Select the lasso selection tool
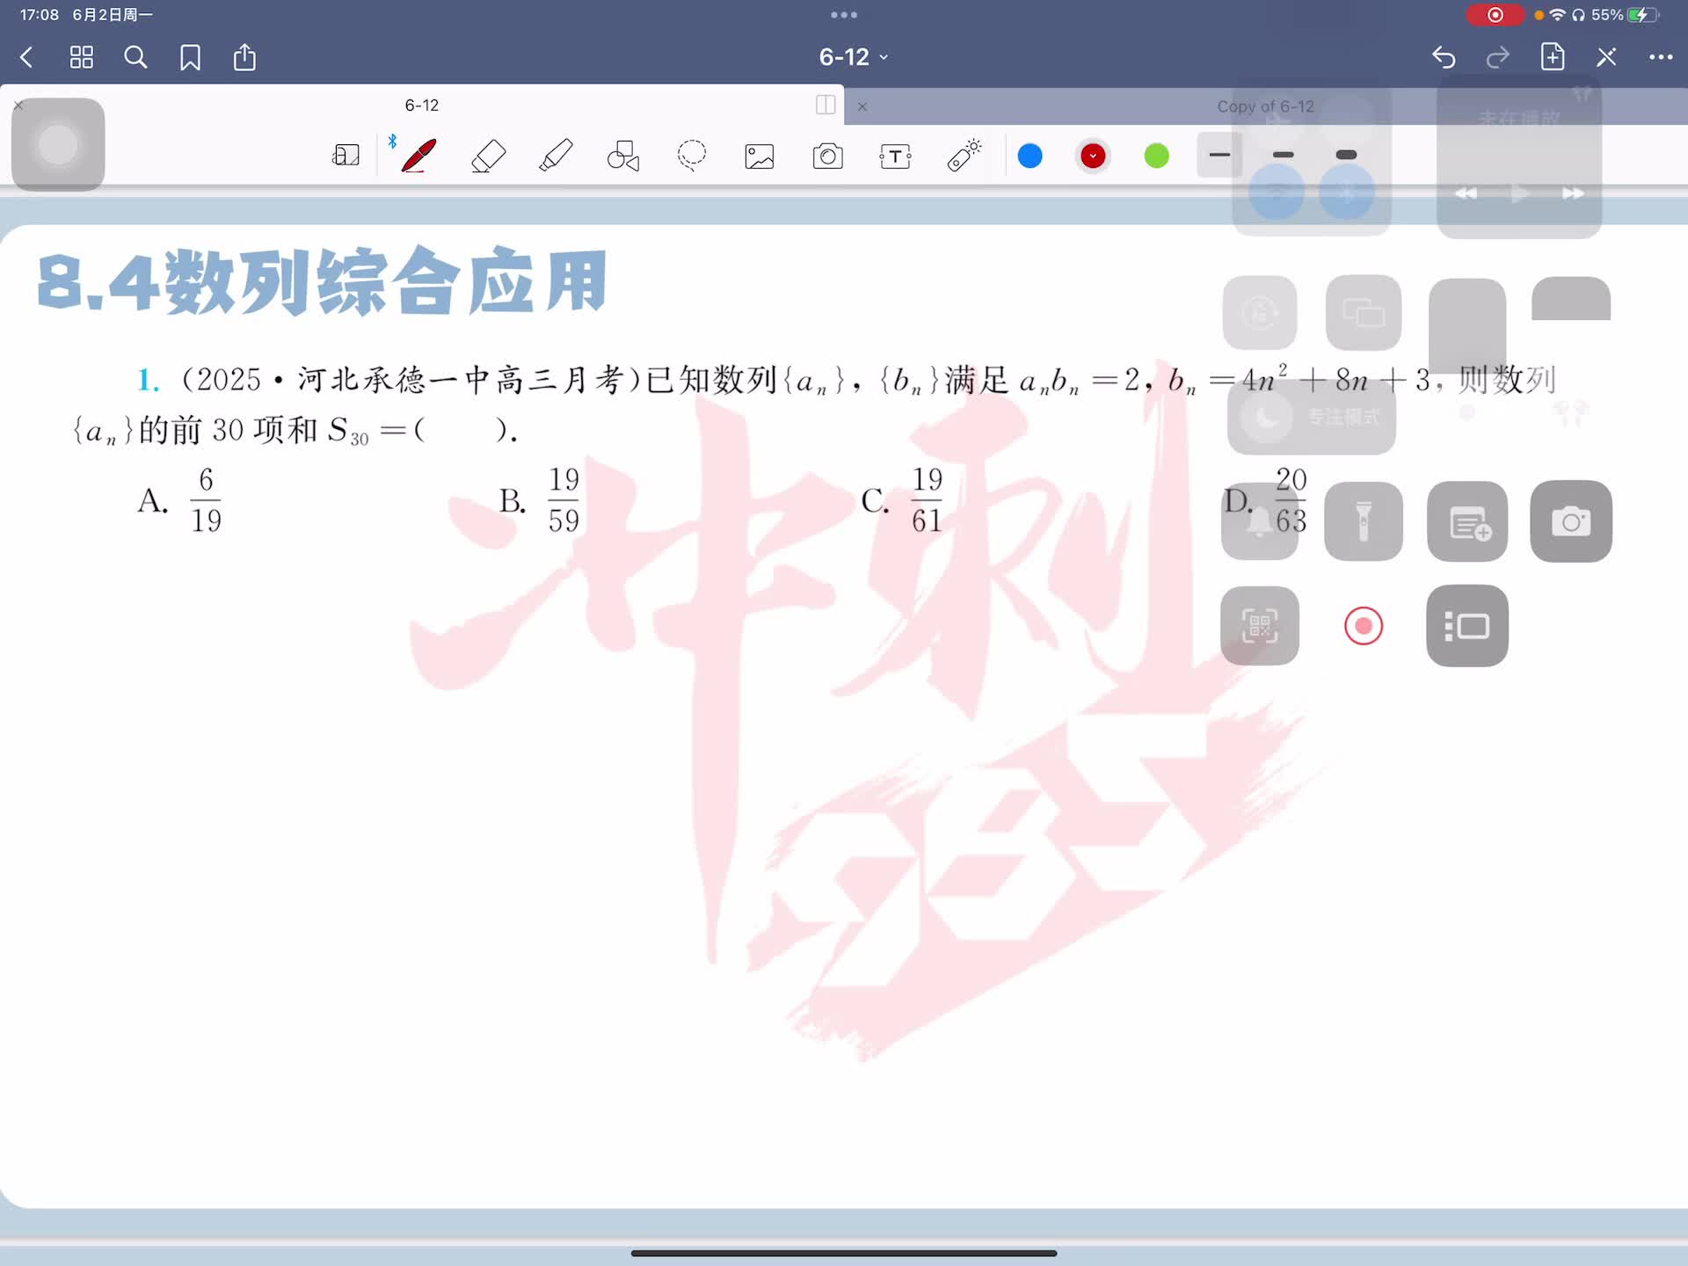Screen dimensions: 1688x1266 click(692, 156)
